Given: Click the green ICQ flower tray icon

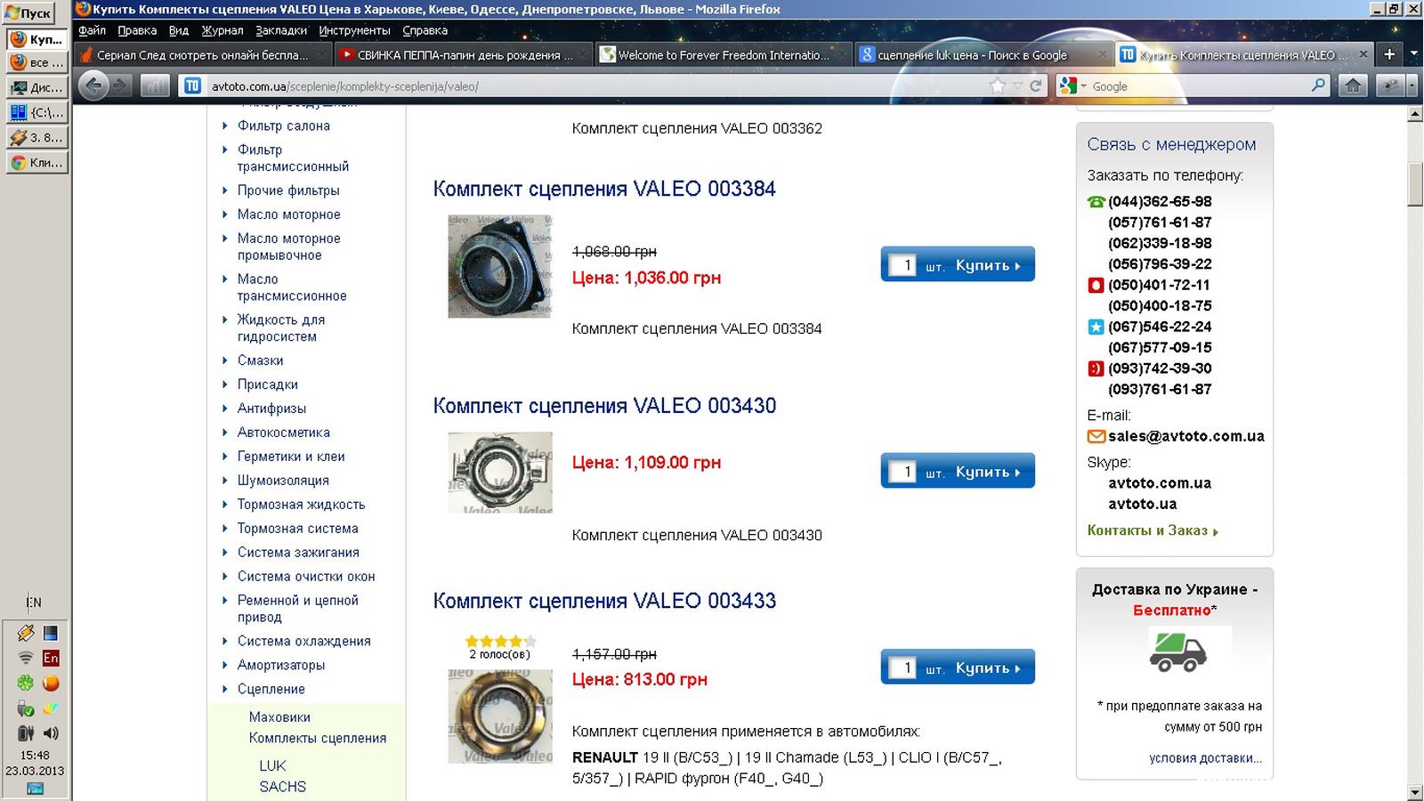Looking at the screenshot, I should [x=26, y=684].
